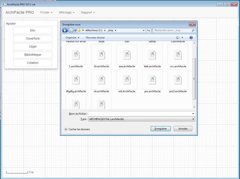Image resolution: width=240 pixels, height=179 pixels.
Task: Choose the ccc.archifacile file icon
Action: click(x=178, y=55)
